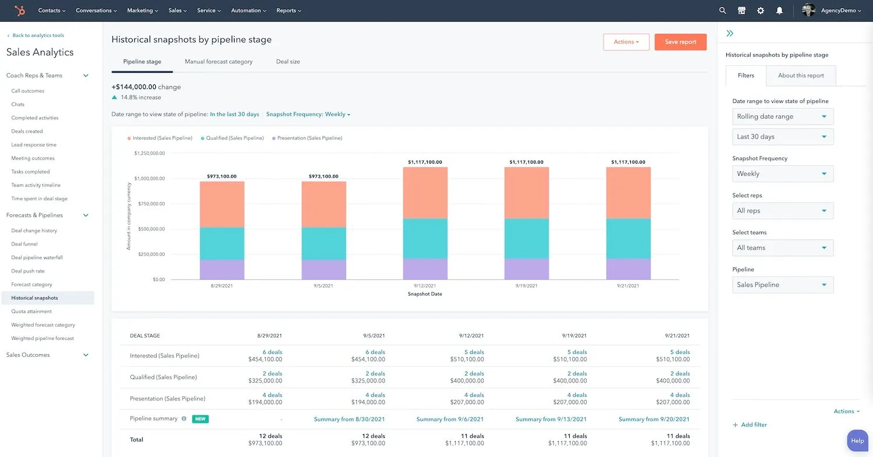Open Summary from 9/6/2021 link
873x457 pixels.
(450, 419)
